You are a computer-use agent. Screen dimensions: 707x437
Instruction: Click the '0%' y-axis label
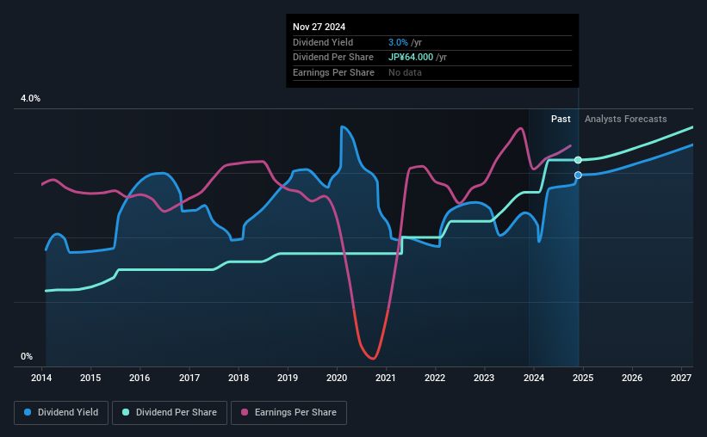(27, 356)
